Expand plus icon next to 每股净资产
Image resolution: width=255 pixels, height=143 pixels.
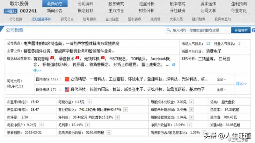(41, 125)
